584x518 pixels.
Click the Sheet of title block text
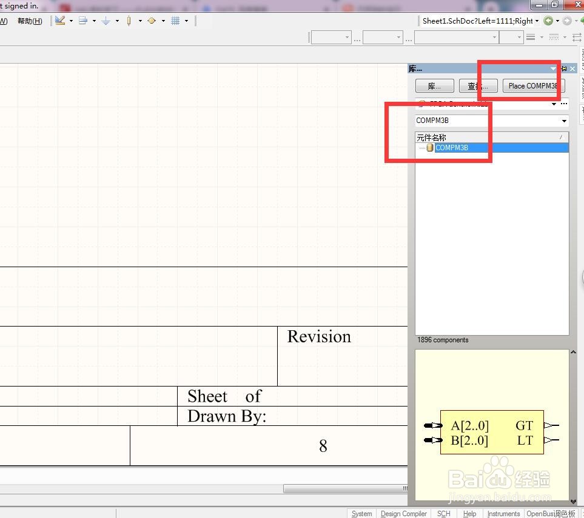224,396
